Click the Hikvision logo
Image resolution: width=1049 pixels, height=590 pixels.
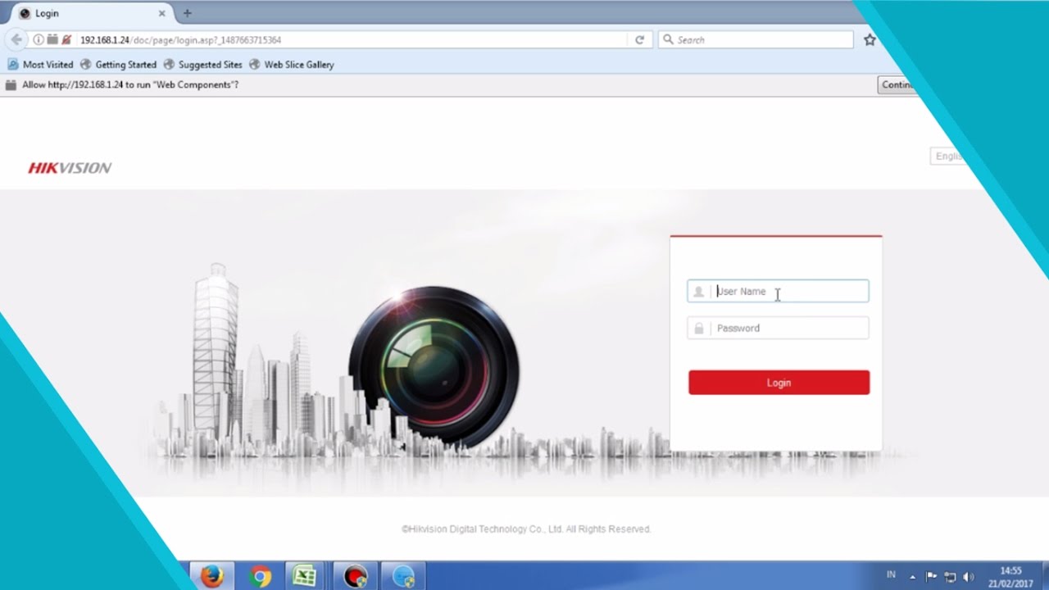70,168
